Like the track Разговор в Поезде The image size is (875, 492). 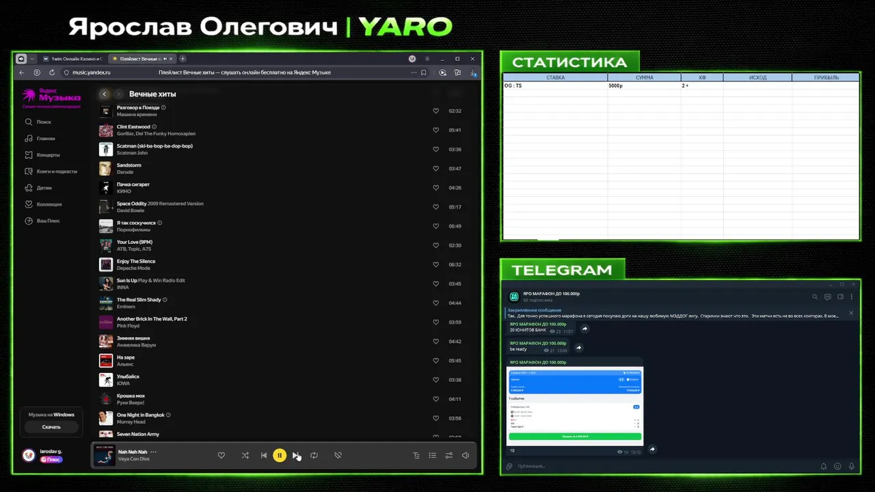click(x=435, y=111)
